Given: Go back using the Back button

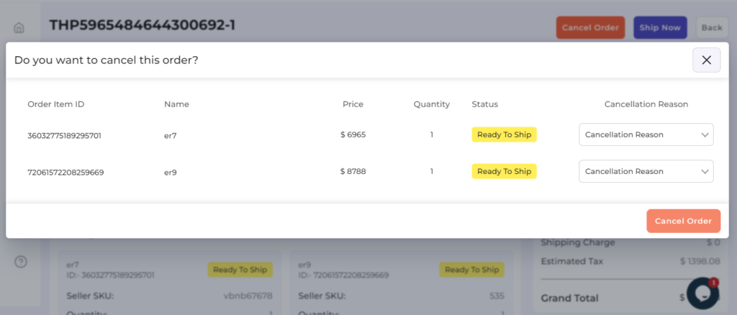Looking at the screenshot, I should (711, 27).
